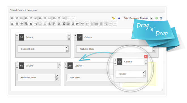Decrease width of the 3/5 column
The height and width of the screenshot is (103, 187).
75,39
